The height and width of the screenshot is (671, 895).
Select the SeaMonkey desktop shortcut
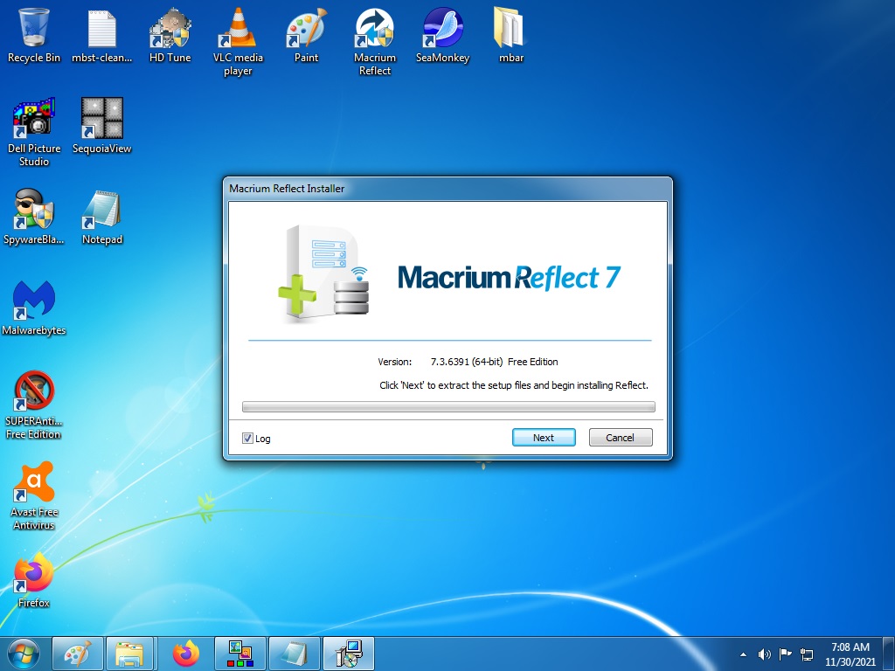point(443,35)
